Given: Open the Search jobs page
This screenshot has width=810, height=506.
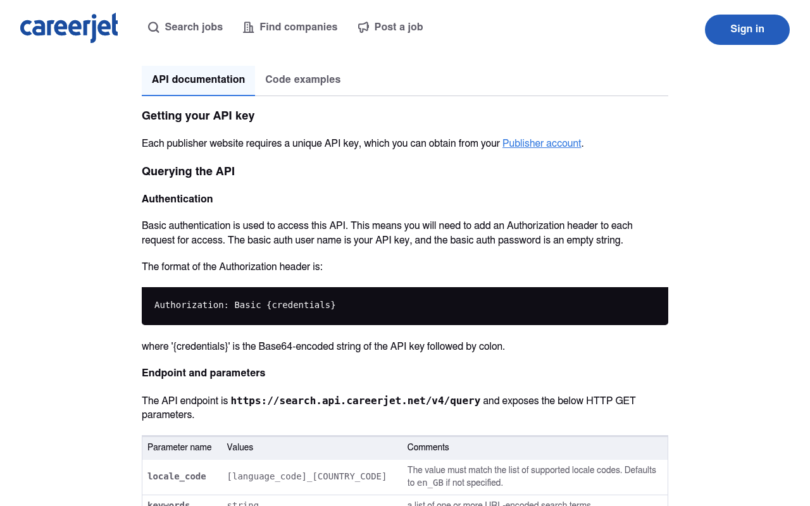Looking at the screenshot, I should pyautogui.click(x=185, y=27).
